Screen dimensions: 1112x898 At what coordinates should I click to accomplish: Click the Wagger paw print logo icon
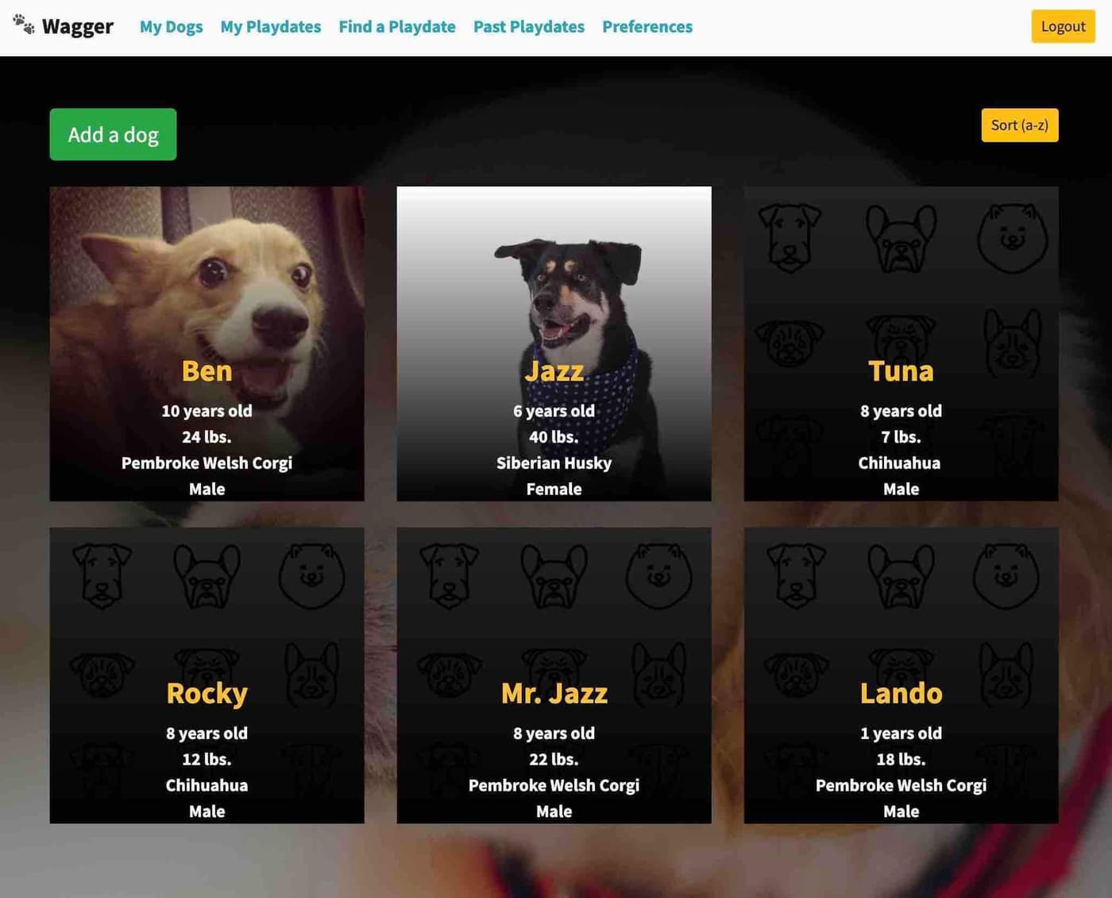[24, 25]
